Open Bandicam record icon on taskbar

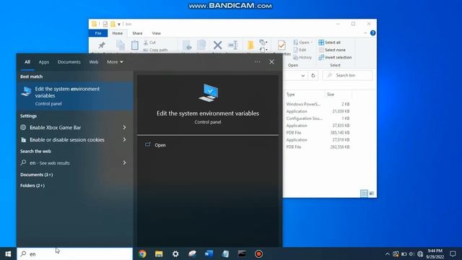tap(258, 253)
